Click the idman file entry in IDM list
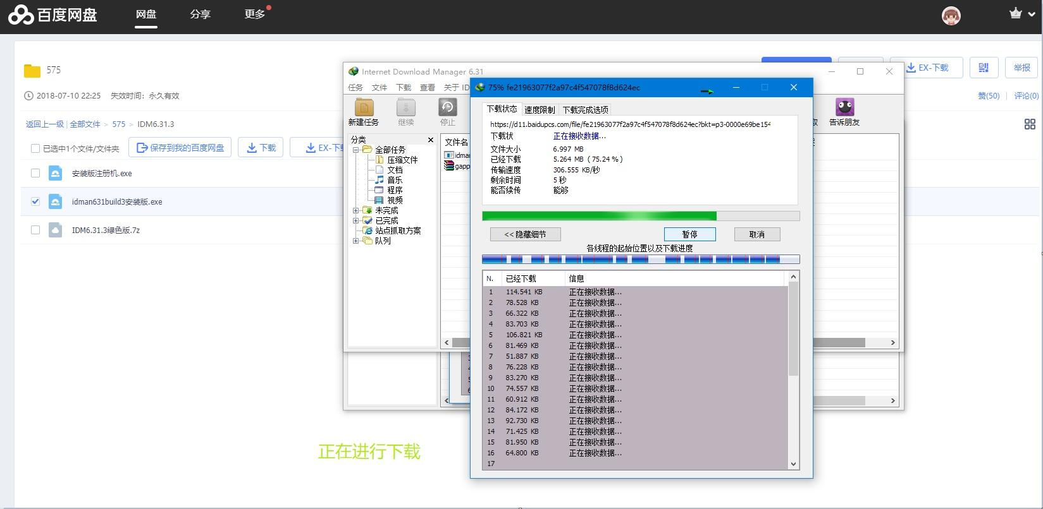 (457, 155)
